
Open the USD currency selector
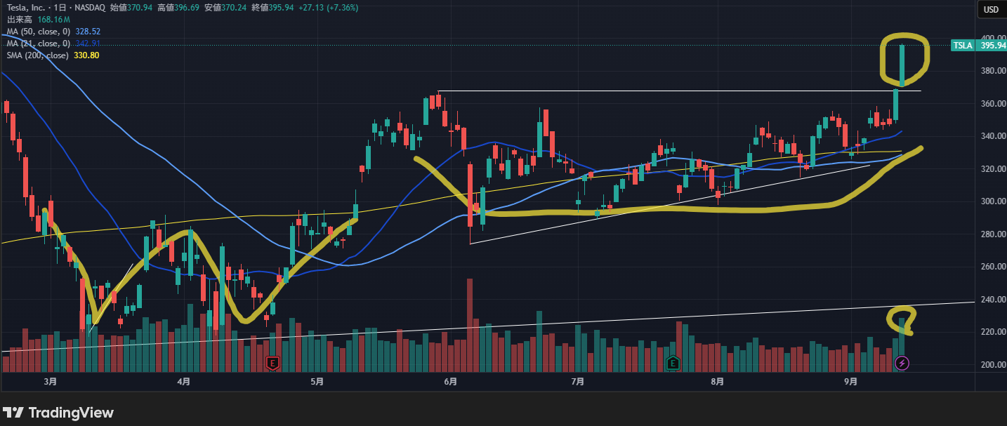pos(991,9)
